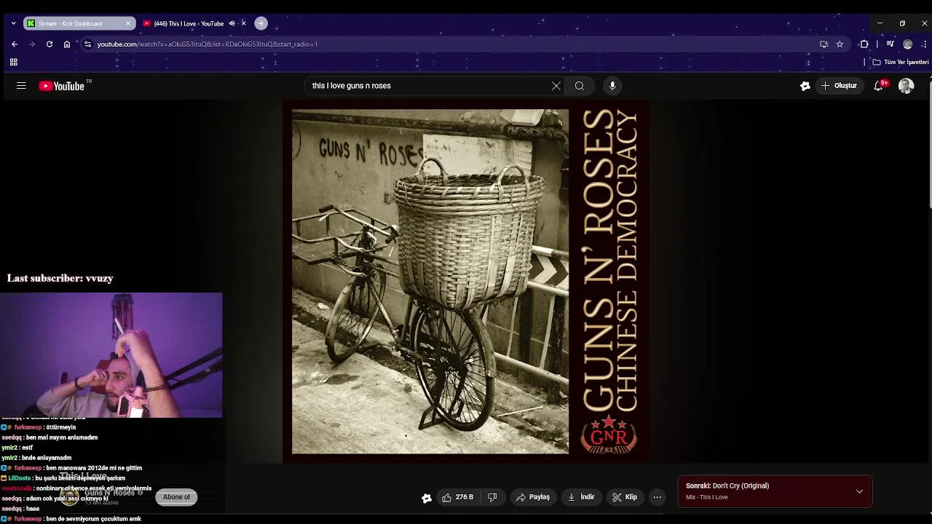This screenshot has height=524, width=932.
Task: Open the Chrome three-dot menu
Action: tap(925, 44)
